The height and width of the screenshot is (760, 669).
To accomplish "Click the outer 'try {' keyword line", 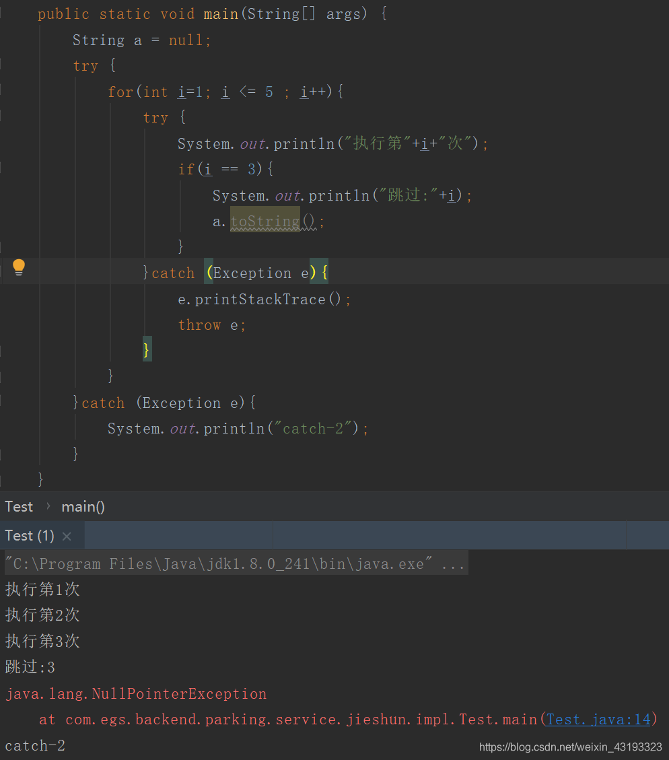I will tap(94, 65).
